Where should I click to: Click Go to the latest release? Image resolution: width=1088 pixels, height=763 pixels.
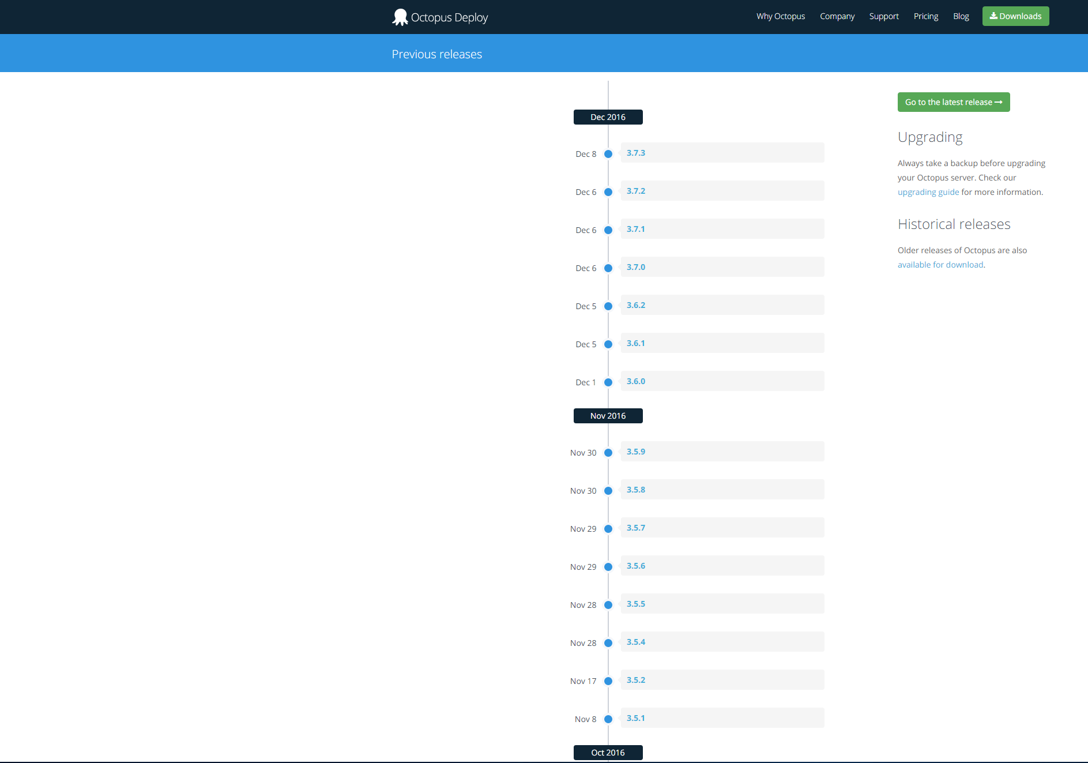pyautogui.click(x=953, y=102)
